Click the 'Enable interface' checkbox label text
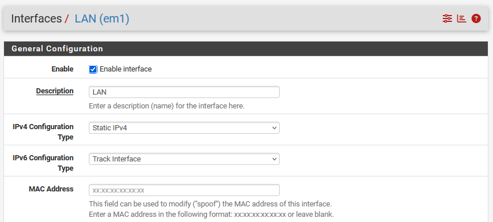 [126, 69]
